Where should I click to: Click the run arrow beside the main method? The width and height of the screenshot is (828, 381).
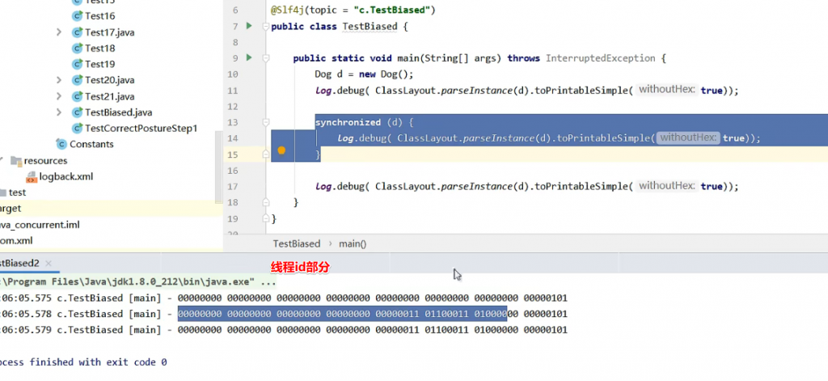coord(249,58)
